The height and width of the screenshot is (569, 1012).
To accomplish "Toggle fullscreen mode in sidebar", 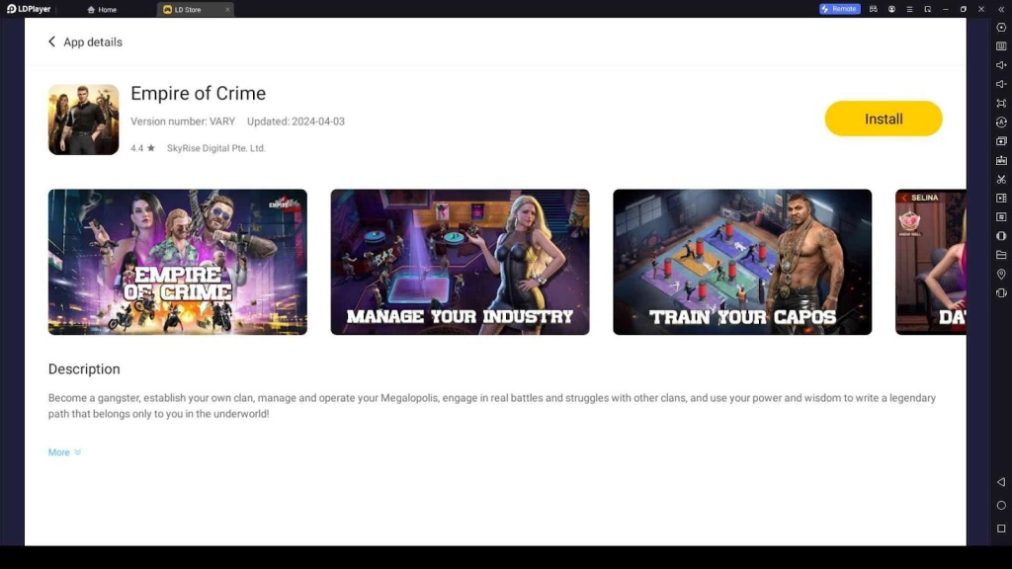I will tap(1001, 103).
